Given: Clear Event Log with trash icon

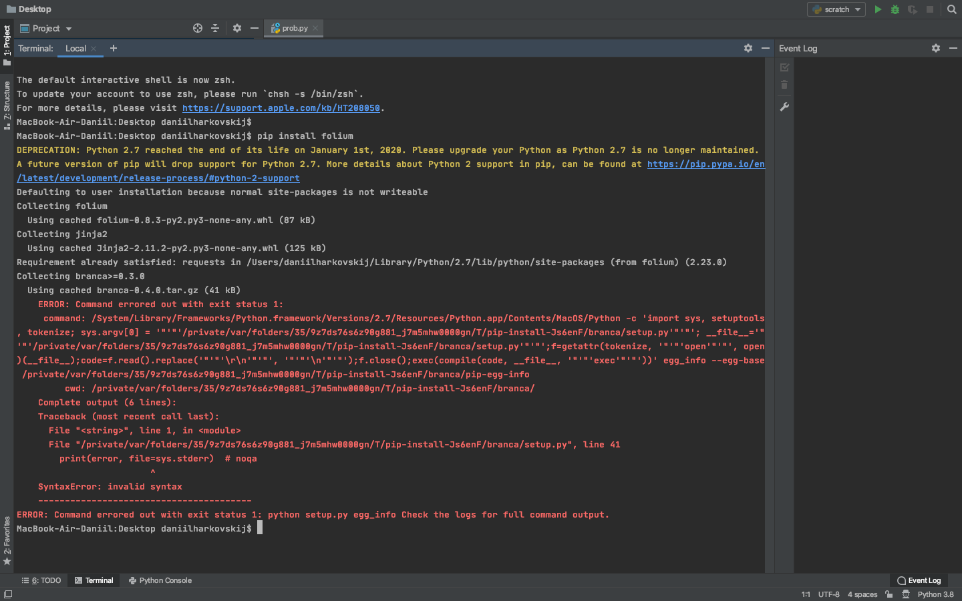Looking at the screenshot, I should pos(784,85).
